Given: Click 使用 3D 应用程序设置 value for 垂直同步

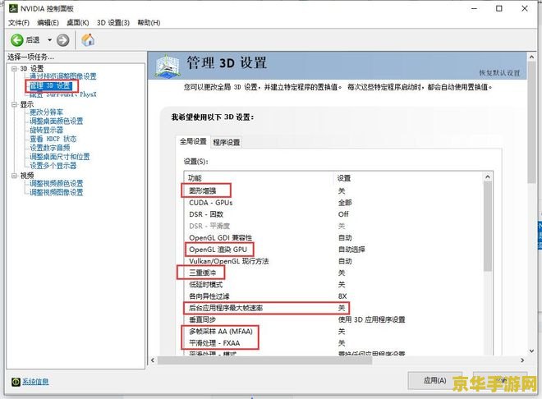Looking at the screenshot, I should [x=371, y=319].
